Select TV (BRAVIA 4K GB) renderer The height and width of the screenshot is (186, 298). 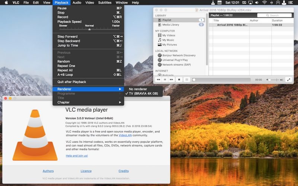pos(143,93)
